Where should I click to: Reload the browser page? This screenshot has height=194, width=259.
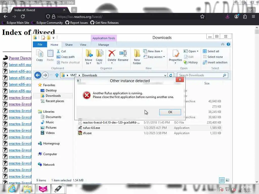23,16
